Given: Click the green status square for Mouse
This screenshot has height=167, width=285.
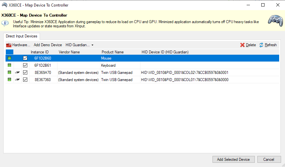Looking at the screenshot, I should [9, 58].
